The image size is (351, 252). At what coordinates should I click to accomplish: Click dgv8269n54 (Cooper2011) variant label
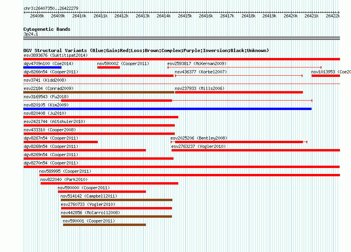[51, 155]
